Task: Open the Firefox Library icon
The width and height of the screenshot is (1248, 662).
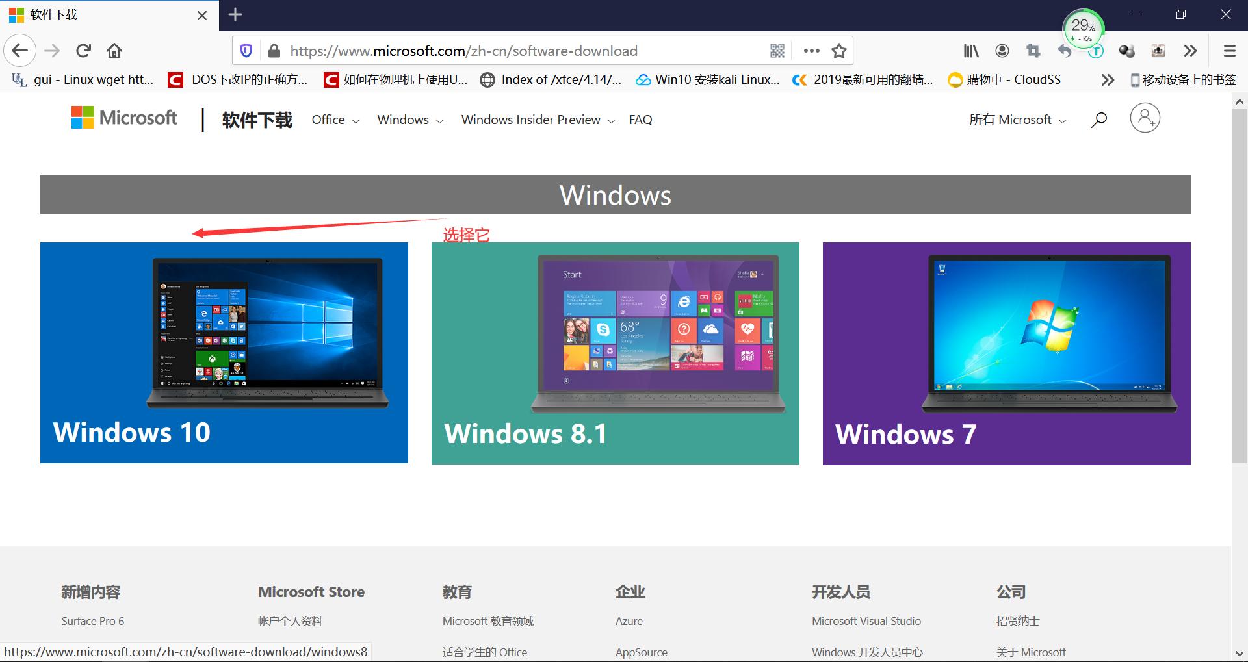Action: pyautogui.click(x=971, y=51)
